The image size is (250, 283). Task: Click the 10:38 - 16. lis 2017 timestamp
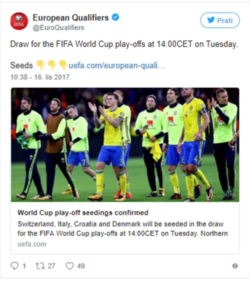tap(41, 77)
